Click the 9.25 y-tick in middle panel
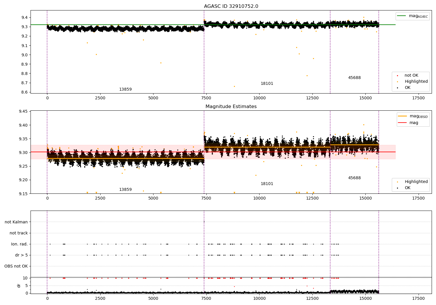This screenshot has width=436, height=305. point(23,166)
